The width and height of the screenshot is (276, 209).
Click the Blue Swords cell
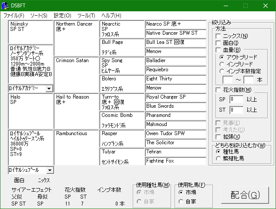176,106
